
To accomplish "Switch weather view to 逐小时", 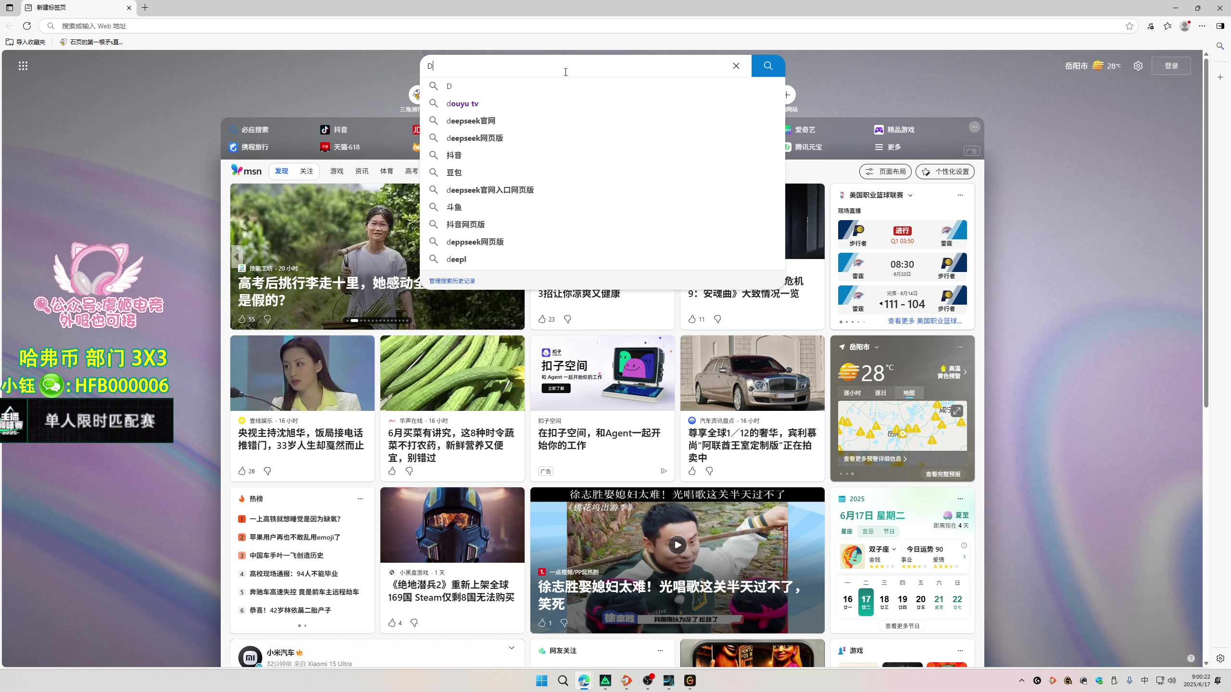I will (852, 393).
